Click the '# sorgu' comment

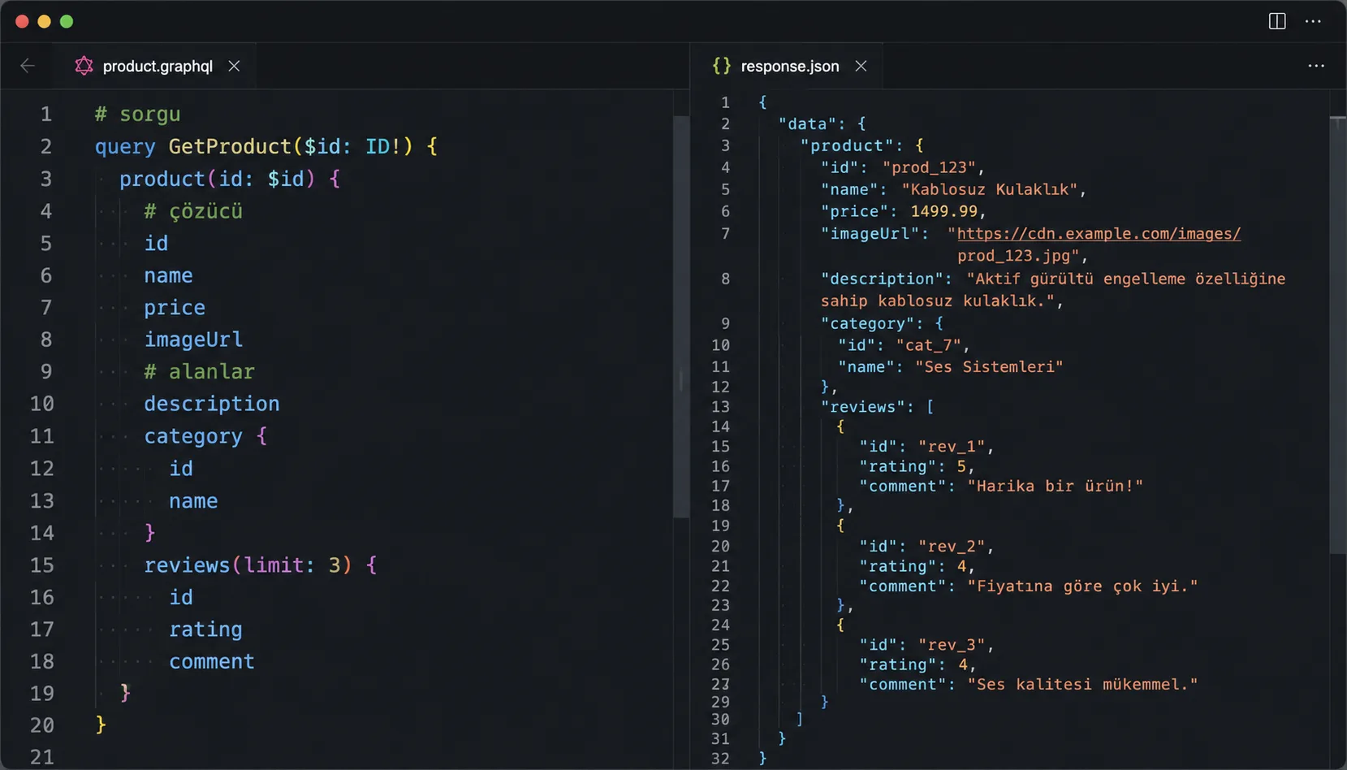(137, 114)
